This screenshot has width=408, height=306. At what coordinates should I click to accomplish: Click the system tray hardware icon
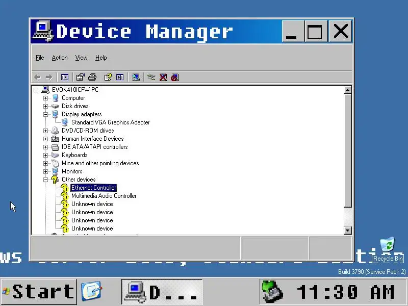pos(272,291)
